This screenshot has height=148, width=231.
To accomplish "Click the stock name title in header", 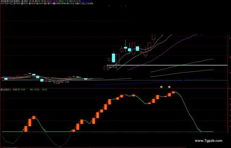I will (10, 1).
